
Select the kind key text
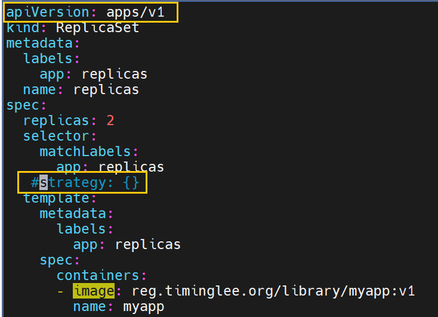pyautogui.click(x=23, y=27)
